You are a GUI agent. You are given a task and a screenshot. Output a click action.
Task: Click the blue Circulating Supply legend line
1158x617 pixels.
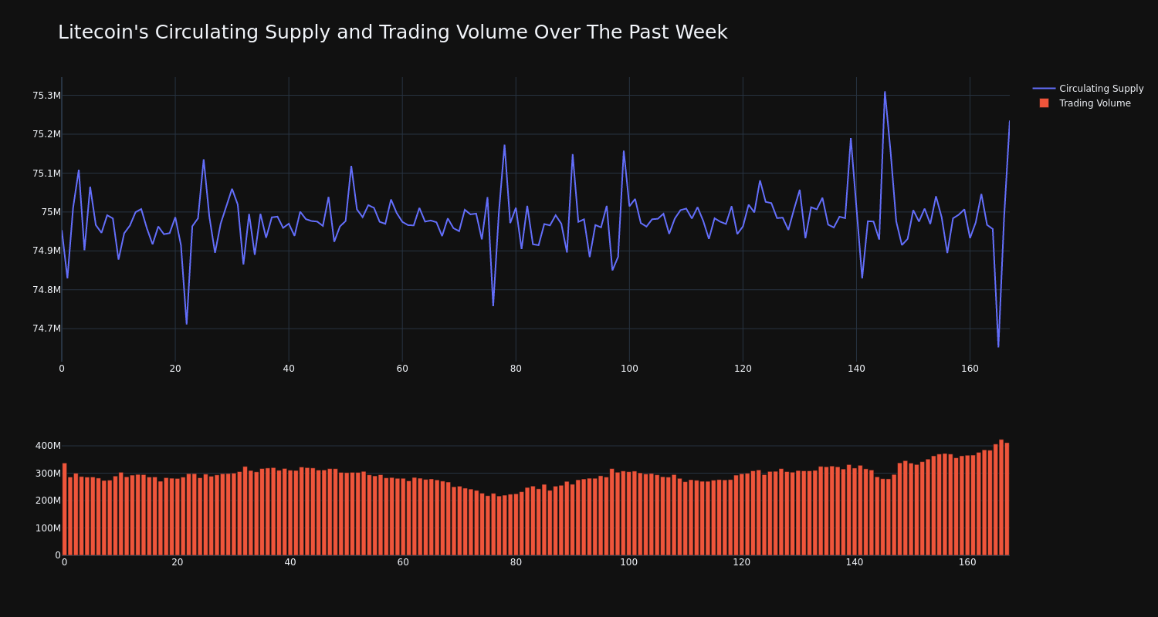[1044, 89]
